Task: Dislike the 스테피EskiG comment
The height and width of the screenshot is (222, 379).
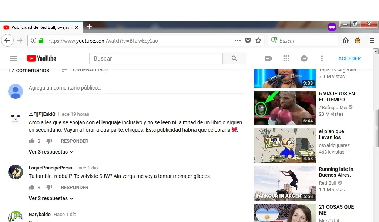Action: [49, 141]
